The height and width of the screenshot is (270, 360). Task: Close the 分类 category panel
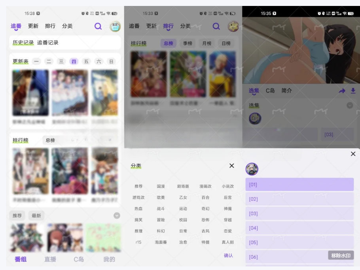coord(232,166)
